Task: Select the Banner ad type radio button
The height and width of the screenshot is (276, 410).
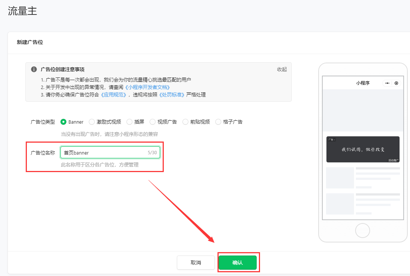Action: pos(63,122)
